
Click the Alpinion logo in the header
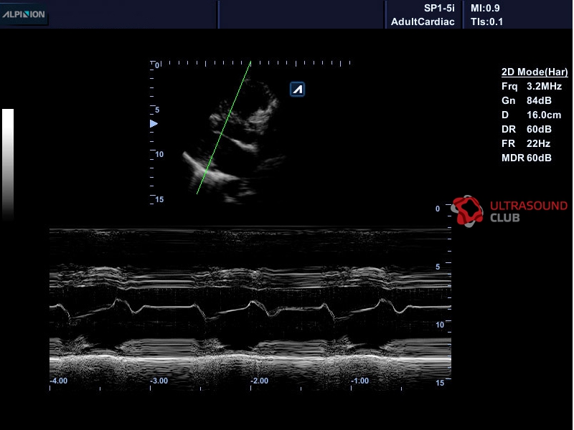[24, 14]
